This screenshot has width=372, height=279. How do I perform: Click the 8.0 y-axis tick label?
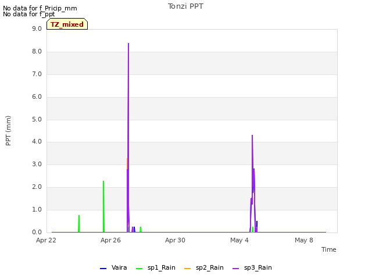click(37, 52)
